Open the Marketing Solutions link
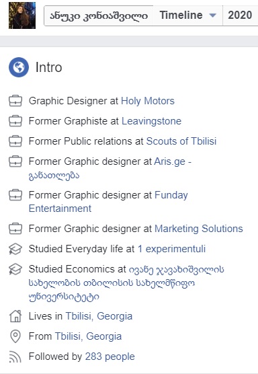Viewport: 258px width, 374px height. point(199,229)
